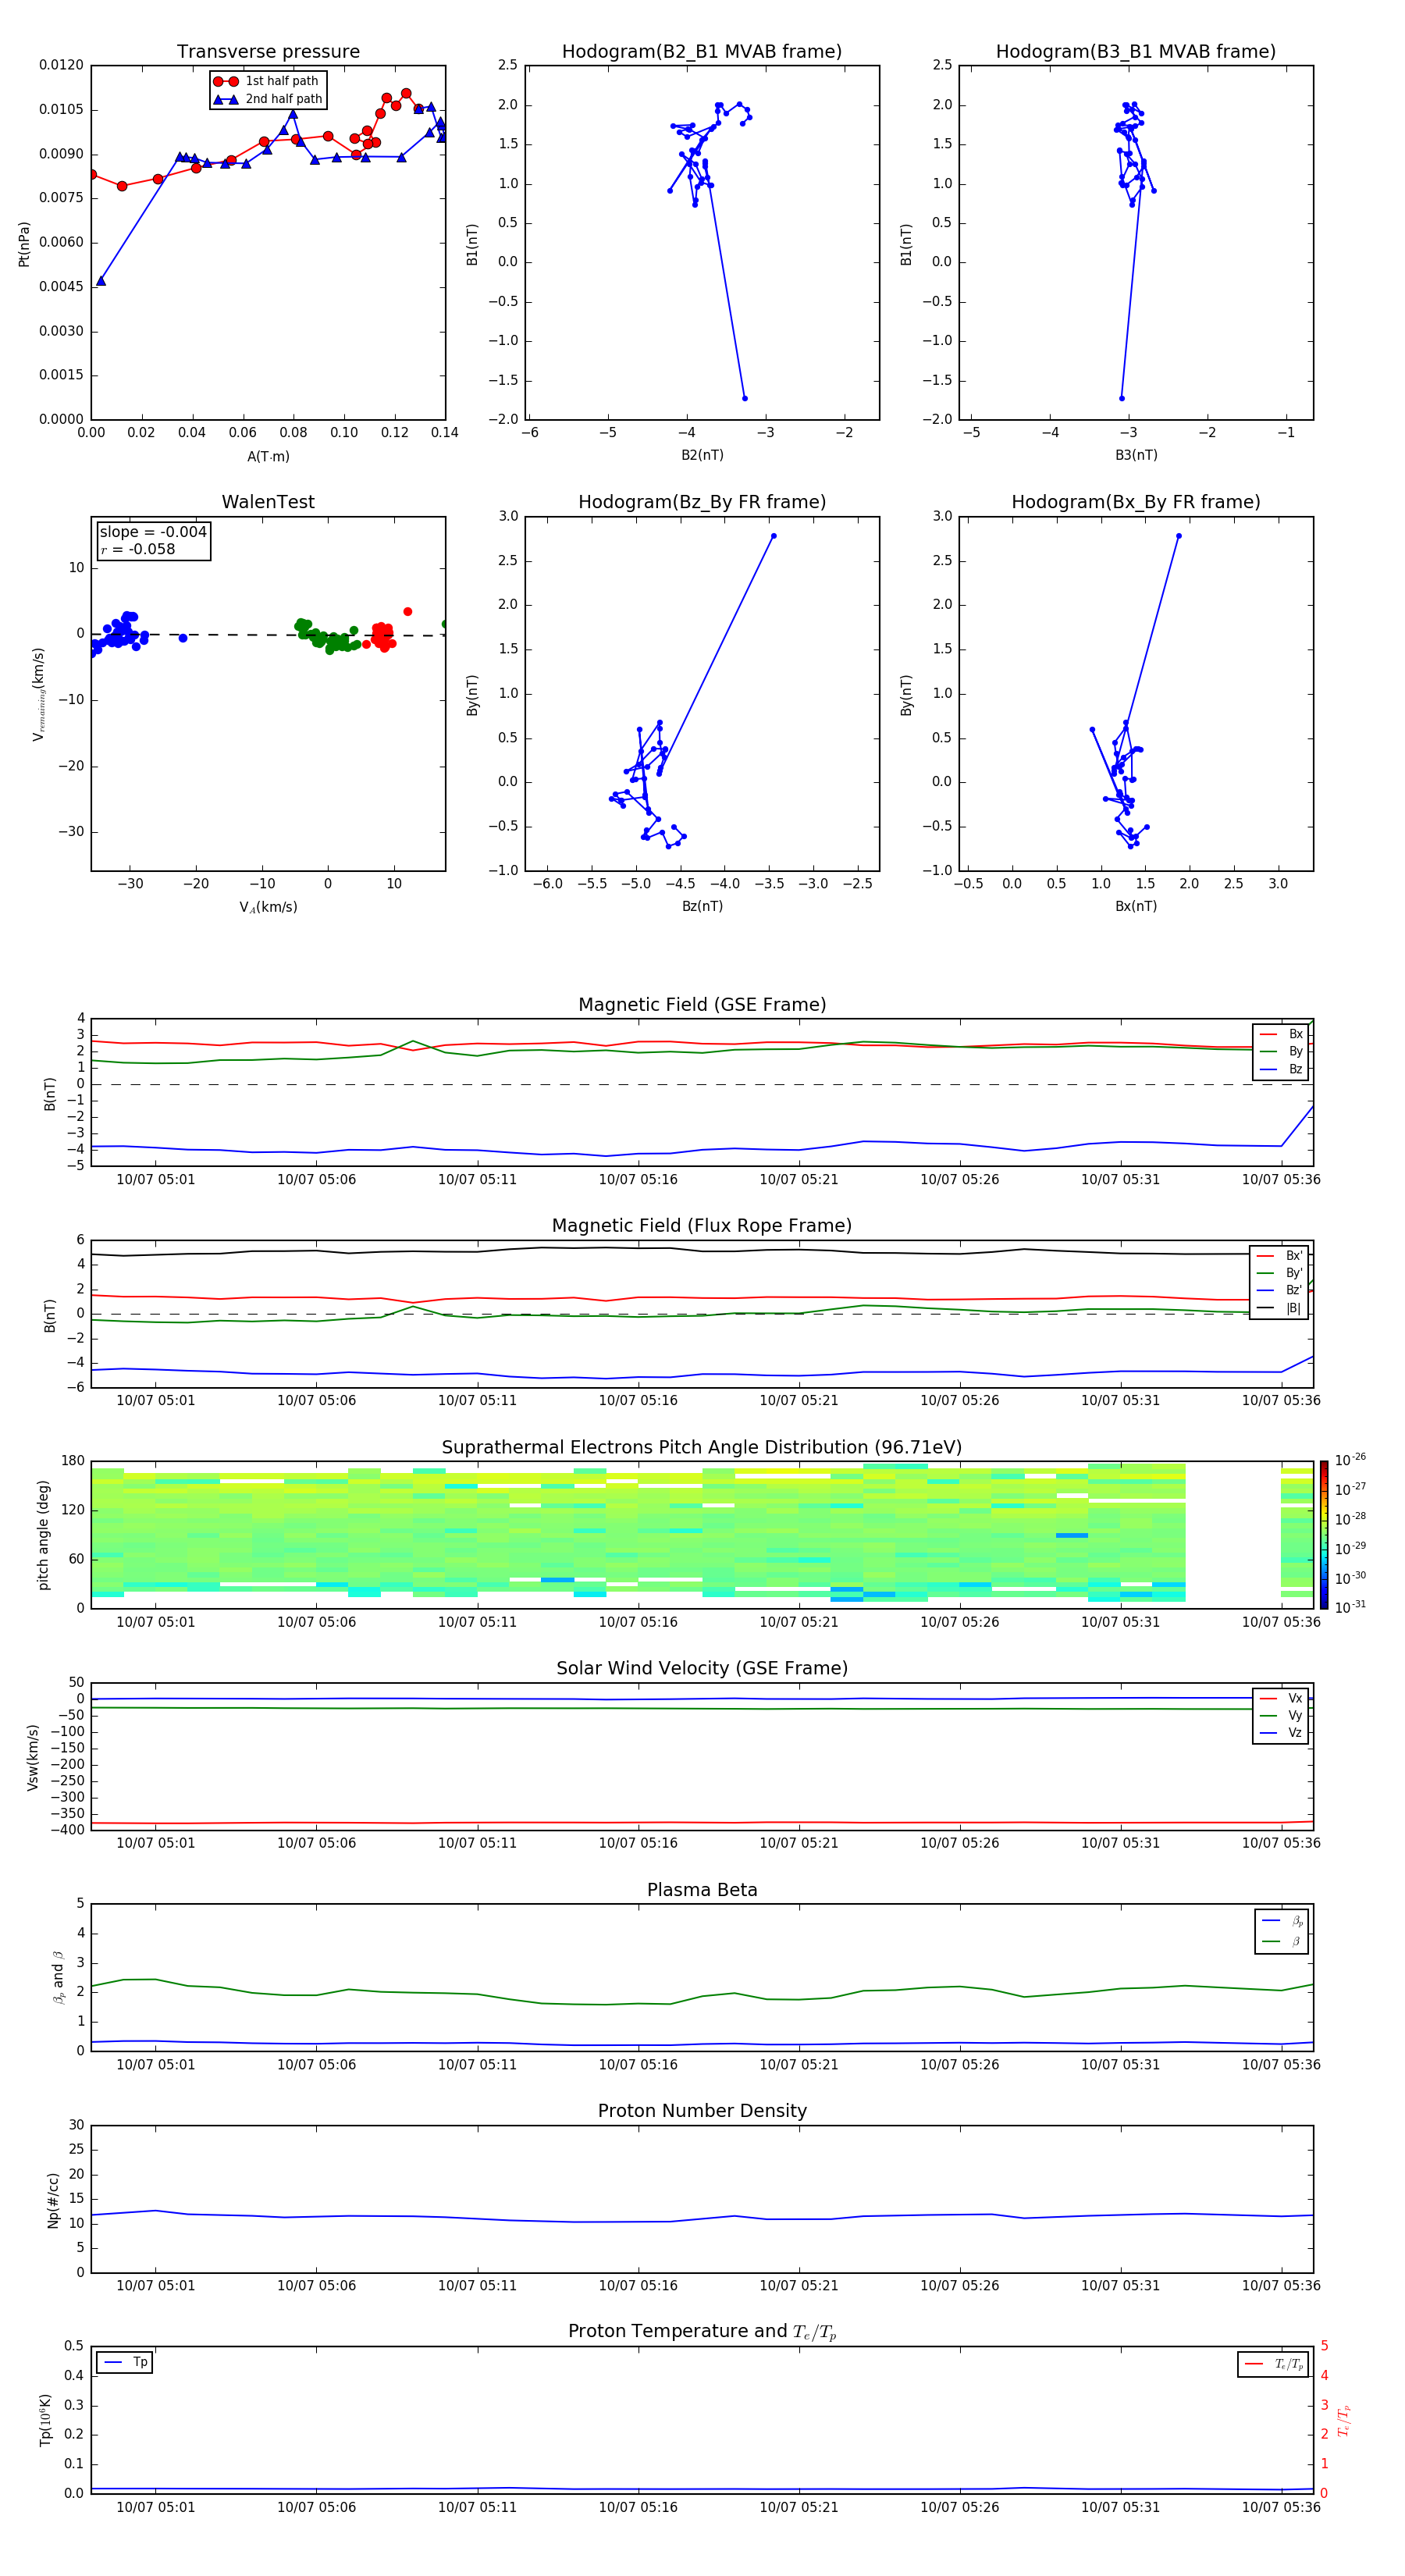This screenshot has height=2576, width=1405.
Task: Select the βp entry in Plasma Beta legend
Action: coord(1282,1921)
